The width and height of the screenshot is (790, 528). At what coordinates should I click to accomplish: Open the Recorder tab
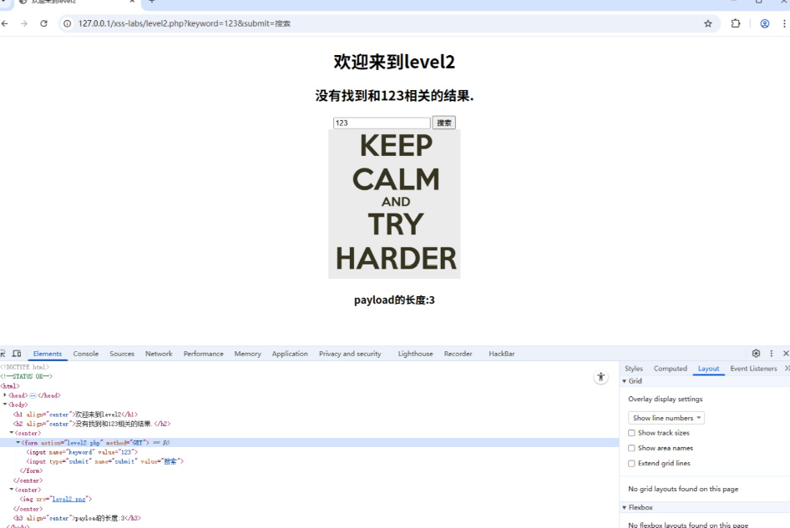pyautogui.click(x=458, y=354)
